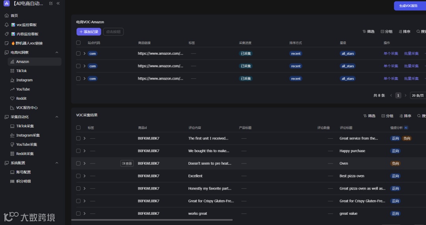
Task: Click the 点击按钮 button
Action: (x=113, y=32)
